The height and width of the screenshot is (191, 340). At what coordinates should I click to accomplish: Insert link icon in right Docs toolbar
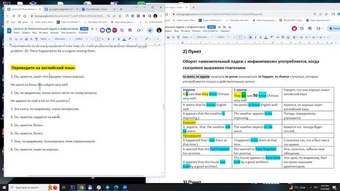tap(277, 37)
